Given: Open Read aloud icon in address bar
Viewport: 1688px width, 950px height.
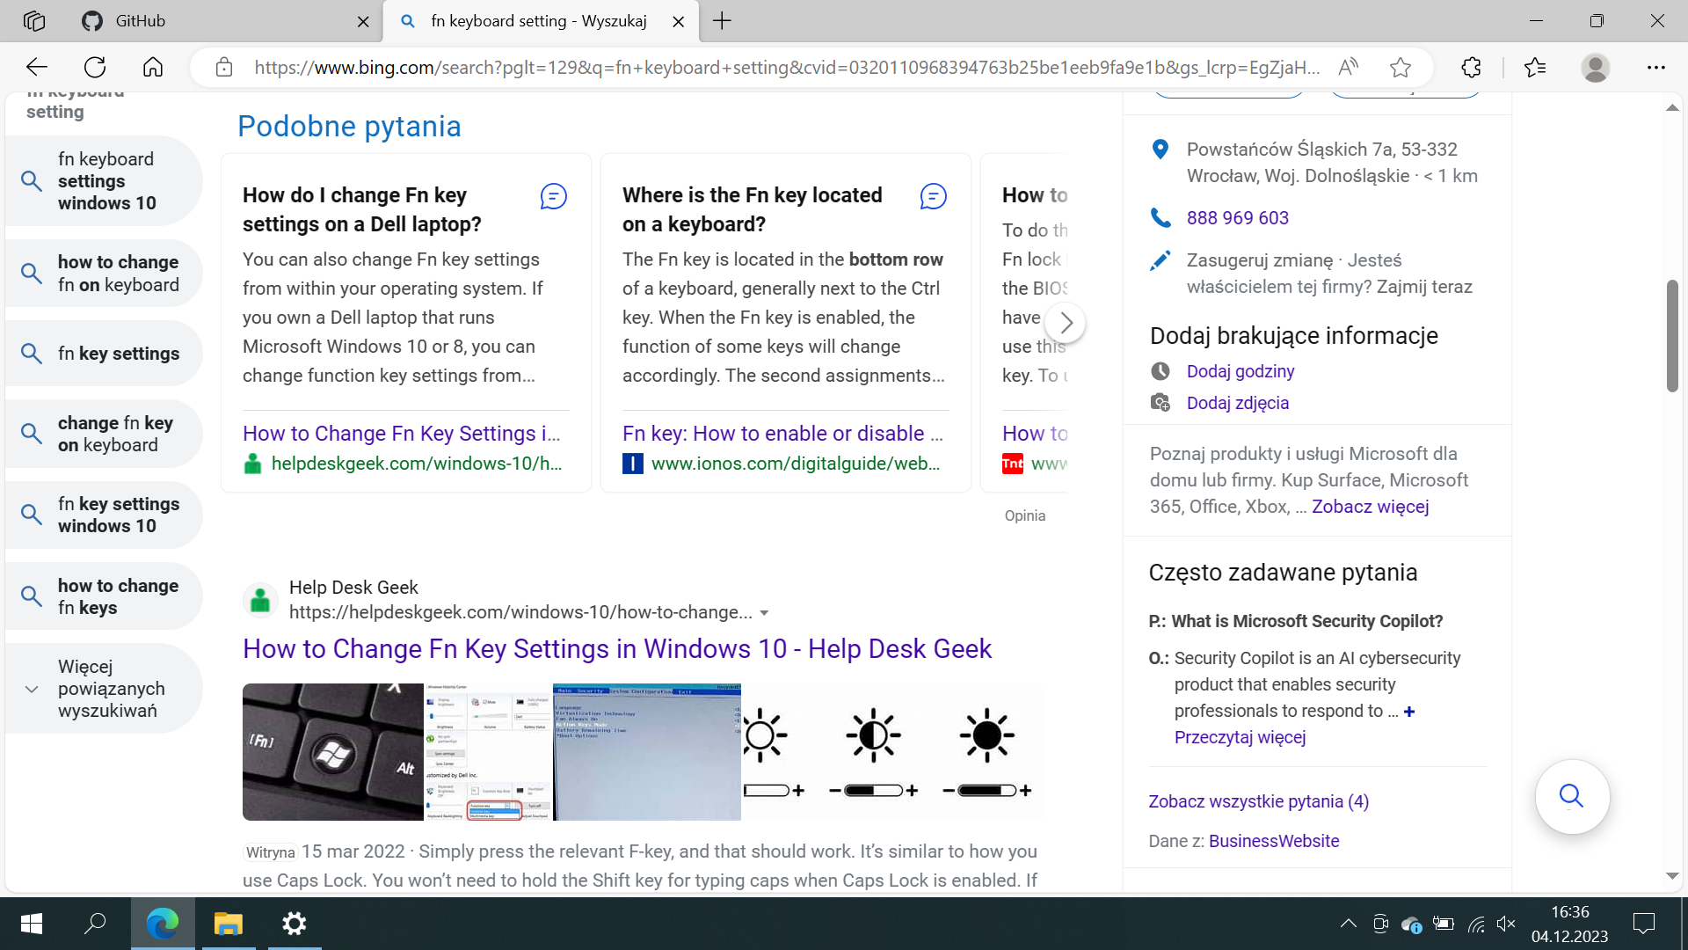Looking at the screenshot, I should (x=1348, y=68).
